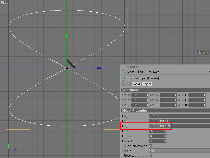Switch to the Coord. tab
Screen dimensions: 210x158
coord(136,84)
